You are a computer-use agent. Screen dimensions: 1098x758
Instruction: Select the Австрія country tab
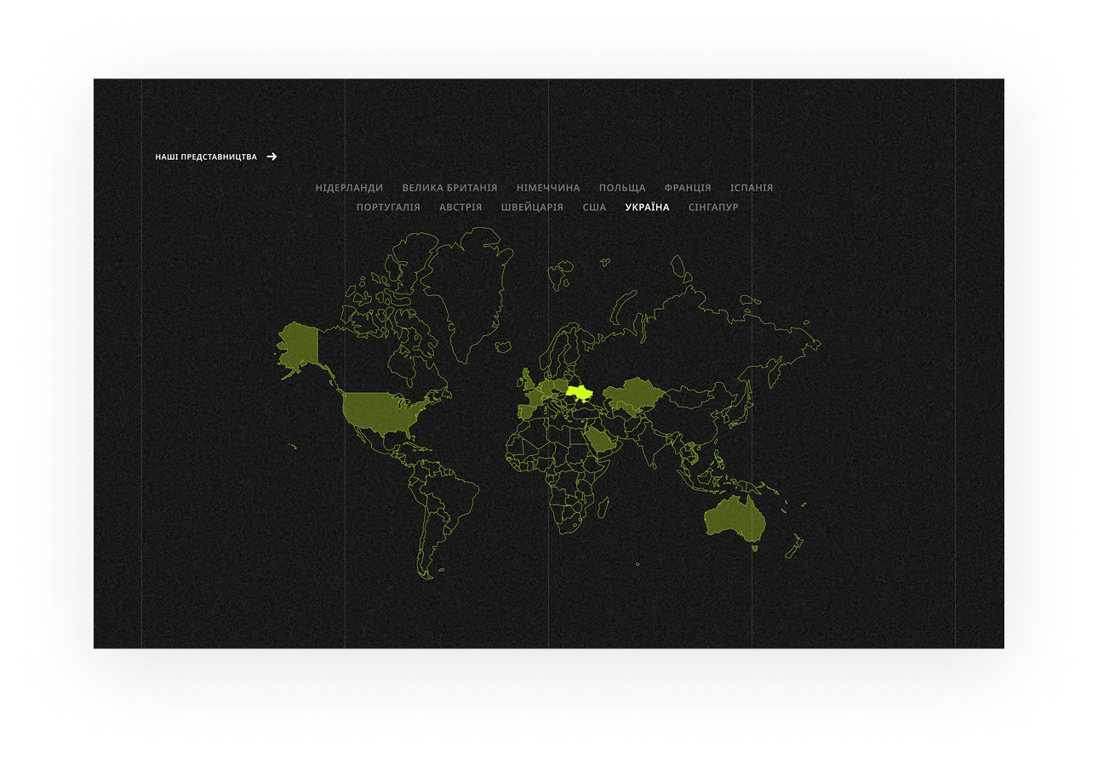point(460,208)
